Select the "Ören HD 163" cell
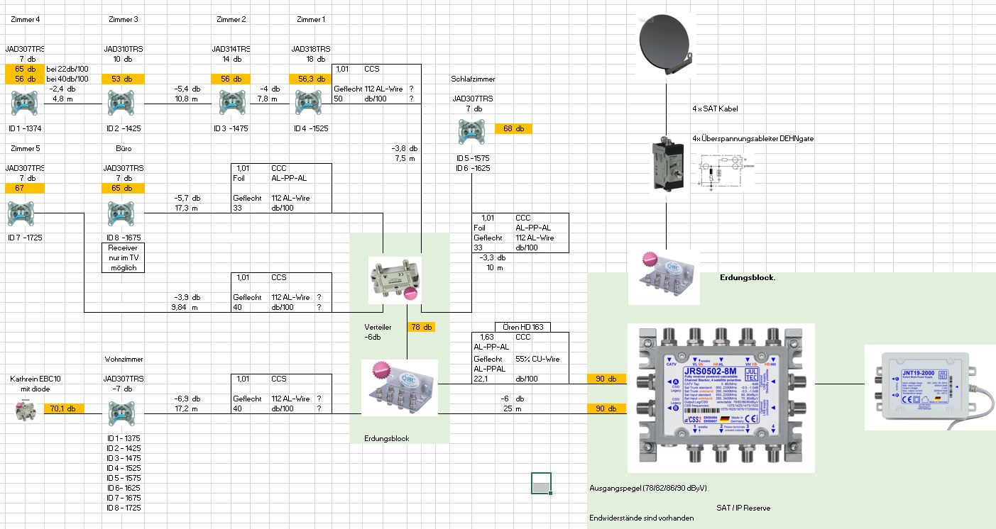 (522, 327)
